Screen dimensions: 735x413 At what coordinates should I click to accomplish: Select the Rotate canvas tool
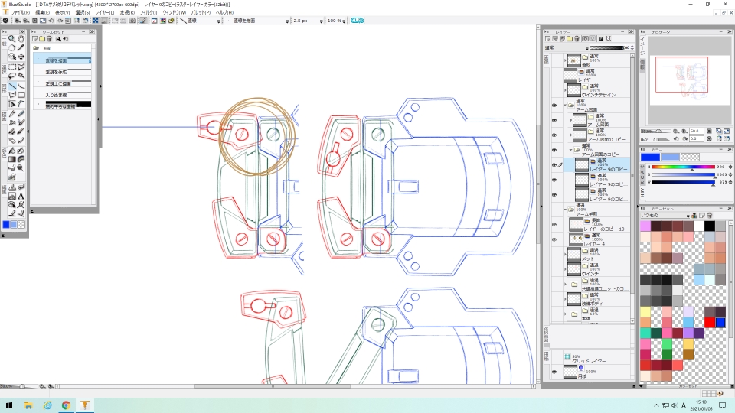coord(12,47)
